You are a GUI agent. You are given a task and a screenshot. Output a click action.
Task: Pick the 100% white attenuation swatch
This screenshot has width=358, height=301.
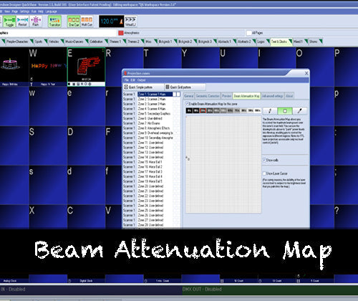click(x=258, y=110)
